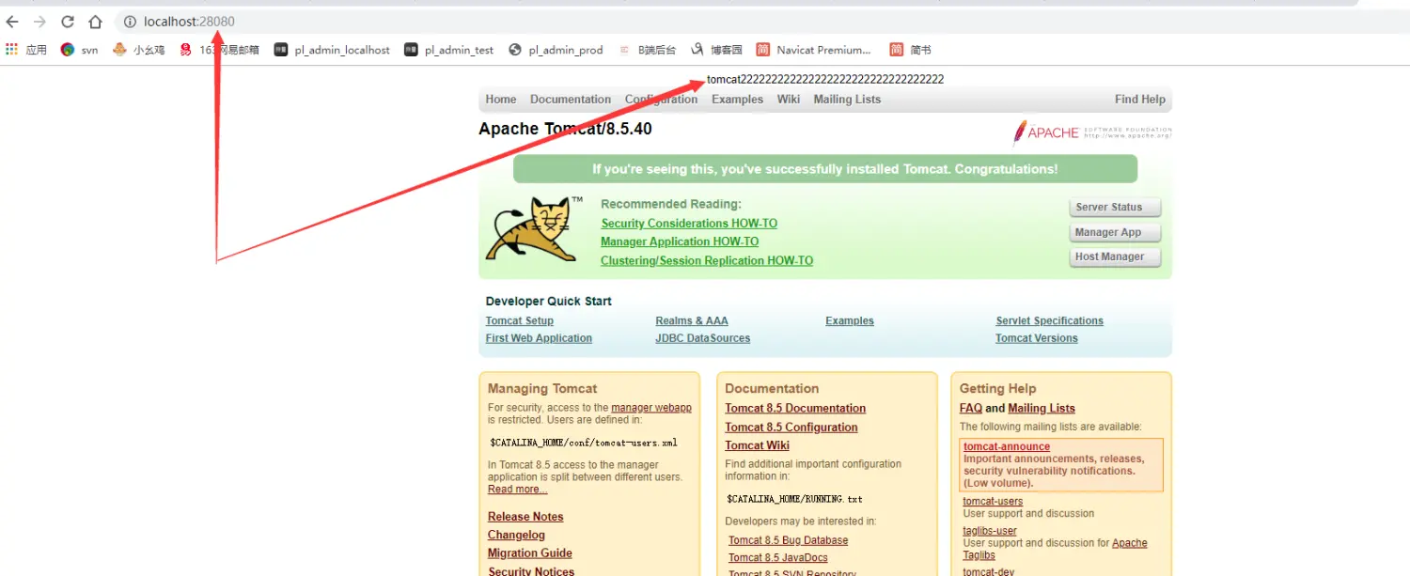Open the Security Notices link
This screenshot has height=576, width=1410.
point(531,570)
